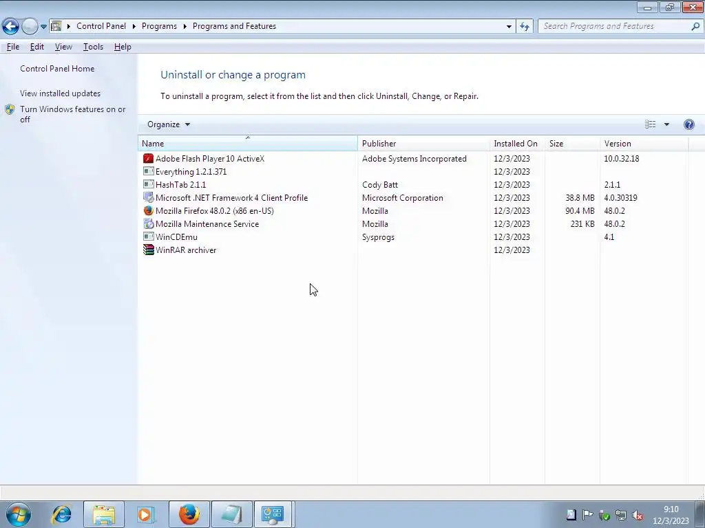
Task: Click Programs and Features breadcrumb segment
Action: coord(234,26)
